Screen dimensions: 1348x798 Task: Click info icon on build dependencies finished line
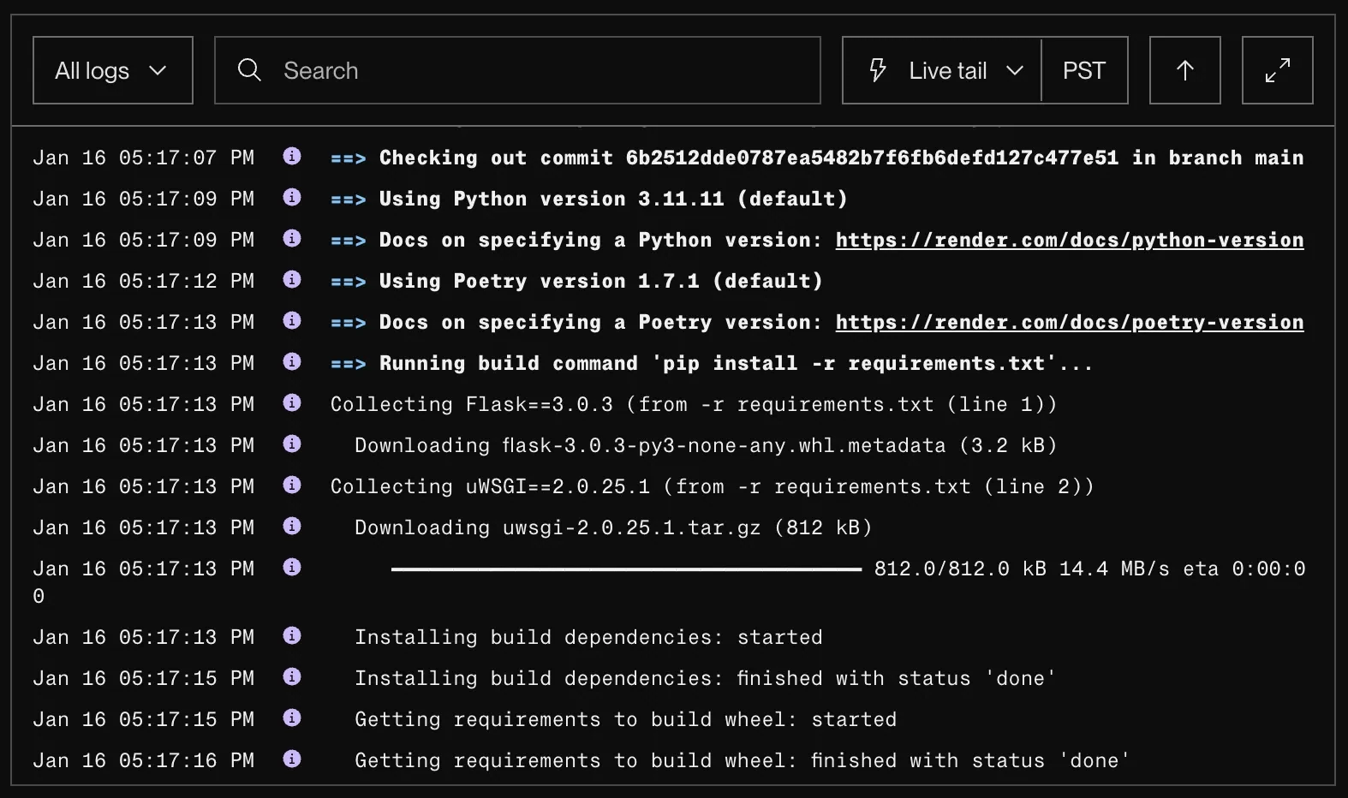292,676
